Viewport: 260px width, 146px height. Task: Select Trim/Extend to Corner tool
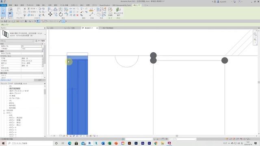click(x=66, y=15)
